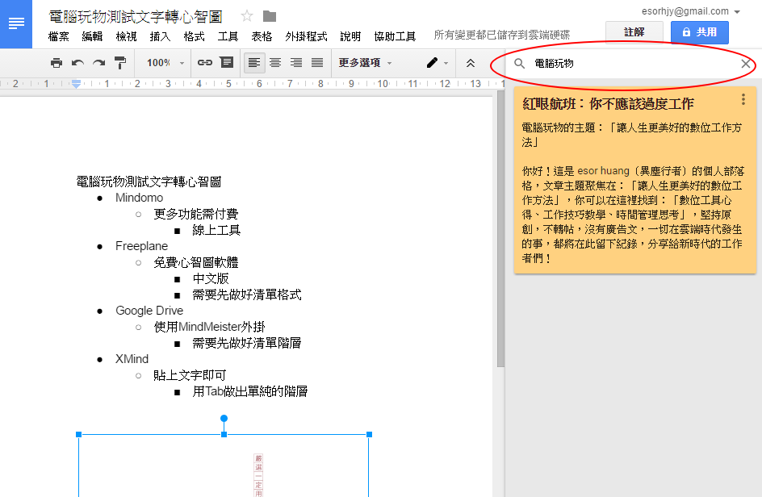This screenshot has width=762, height=497.
Task: Select the Paint format tool
Action: pyautogui.click(x=120, y=63)
